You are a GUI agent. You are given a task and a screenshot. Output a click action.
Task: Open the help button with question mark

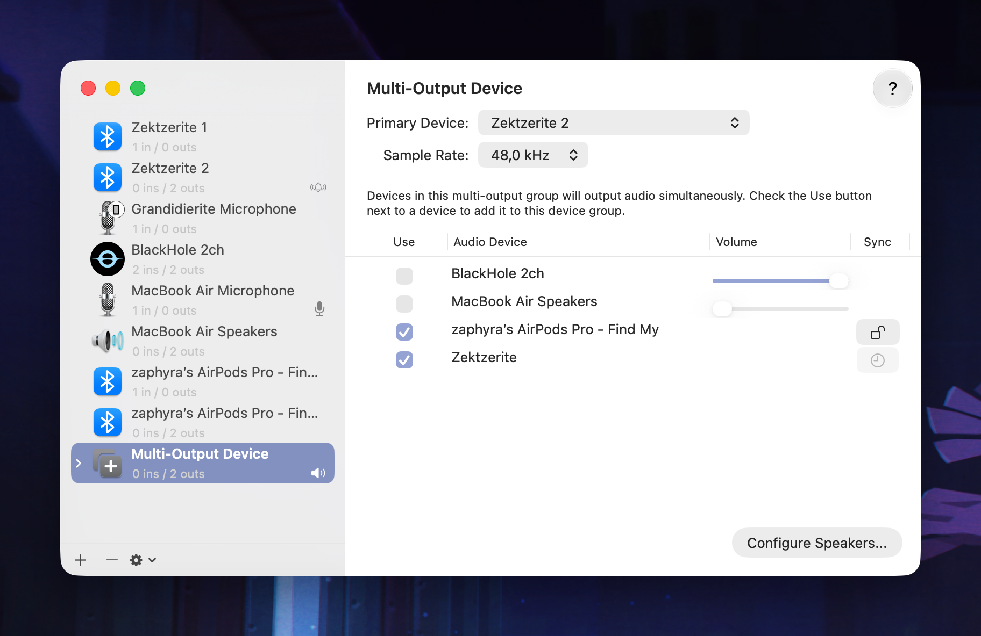(x=893, y=89)
